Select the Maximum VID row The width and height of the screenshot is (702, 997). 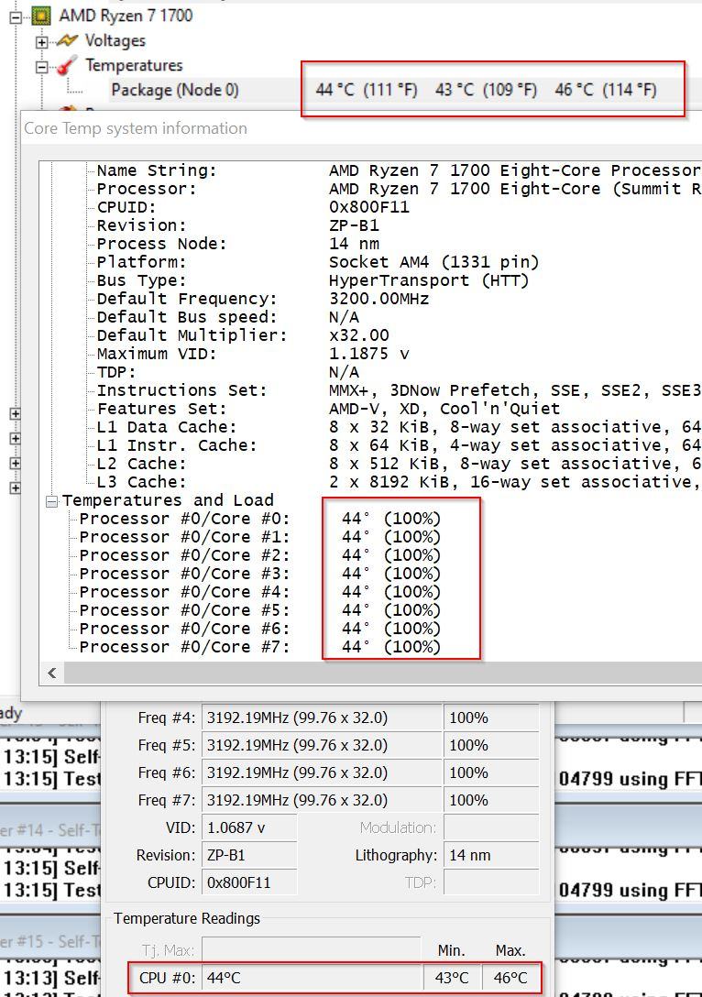(x=252, y=354)
